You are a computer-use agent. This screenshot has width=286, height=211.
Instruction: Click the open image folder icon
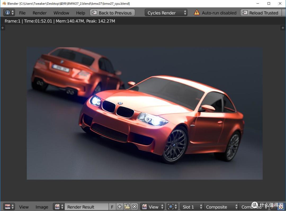coord(127,207)
